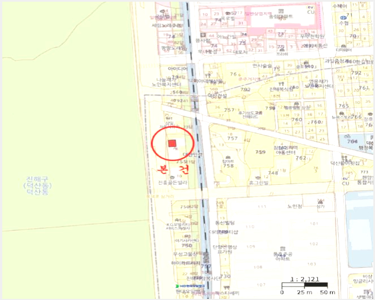Click the 아동센터 label
This screenshot has height=300, width=375.
tap(286, 153)
